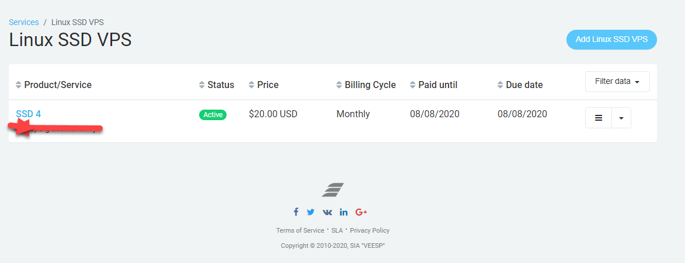Open Facebook social icon in footer
Image resolution: width=685 pixels, height=263 pixels.
[x=296, y=212]
